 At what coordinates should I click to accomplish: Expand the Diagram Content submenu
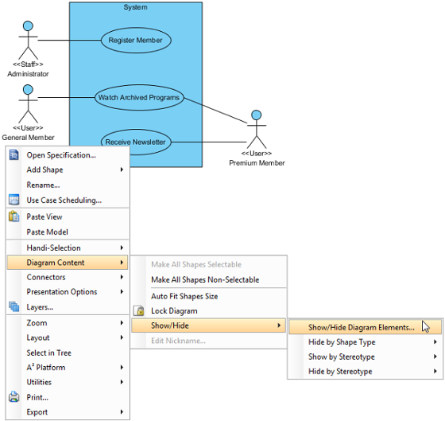tap(68, 263)
